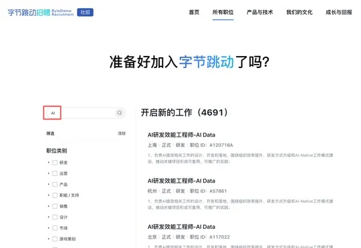
Task: Expand the 产品 category arrow
Action: pyautogui.click(x=49, y=185)
